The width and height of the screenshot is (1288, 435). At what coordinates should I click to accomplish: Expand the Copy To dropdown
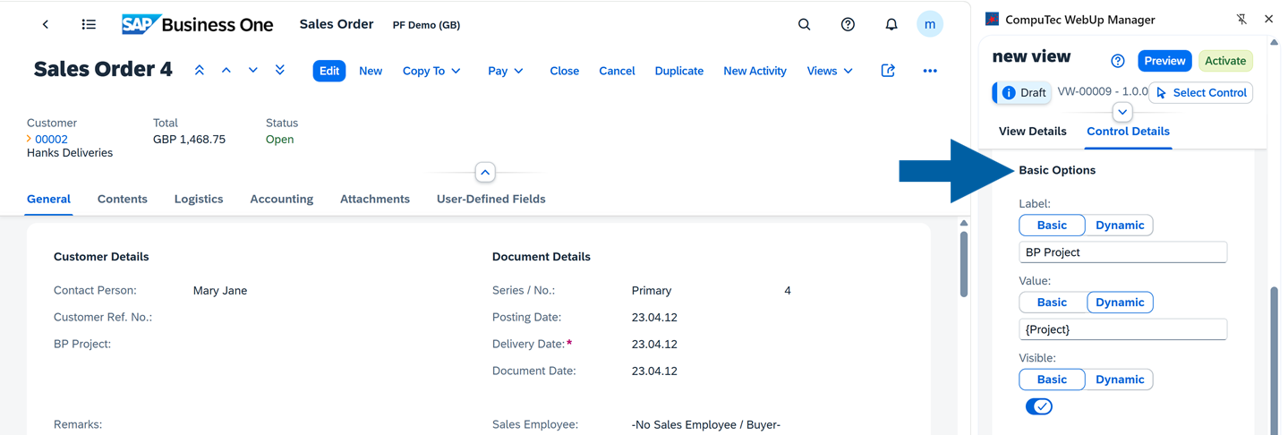[431, 71]
